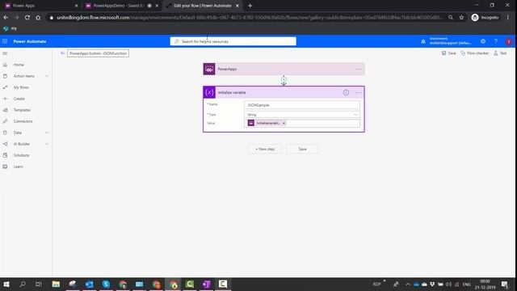
Task: Click the back arrow beside flow name
Action: click(63, 53)
